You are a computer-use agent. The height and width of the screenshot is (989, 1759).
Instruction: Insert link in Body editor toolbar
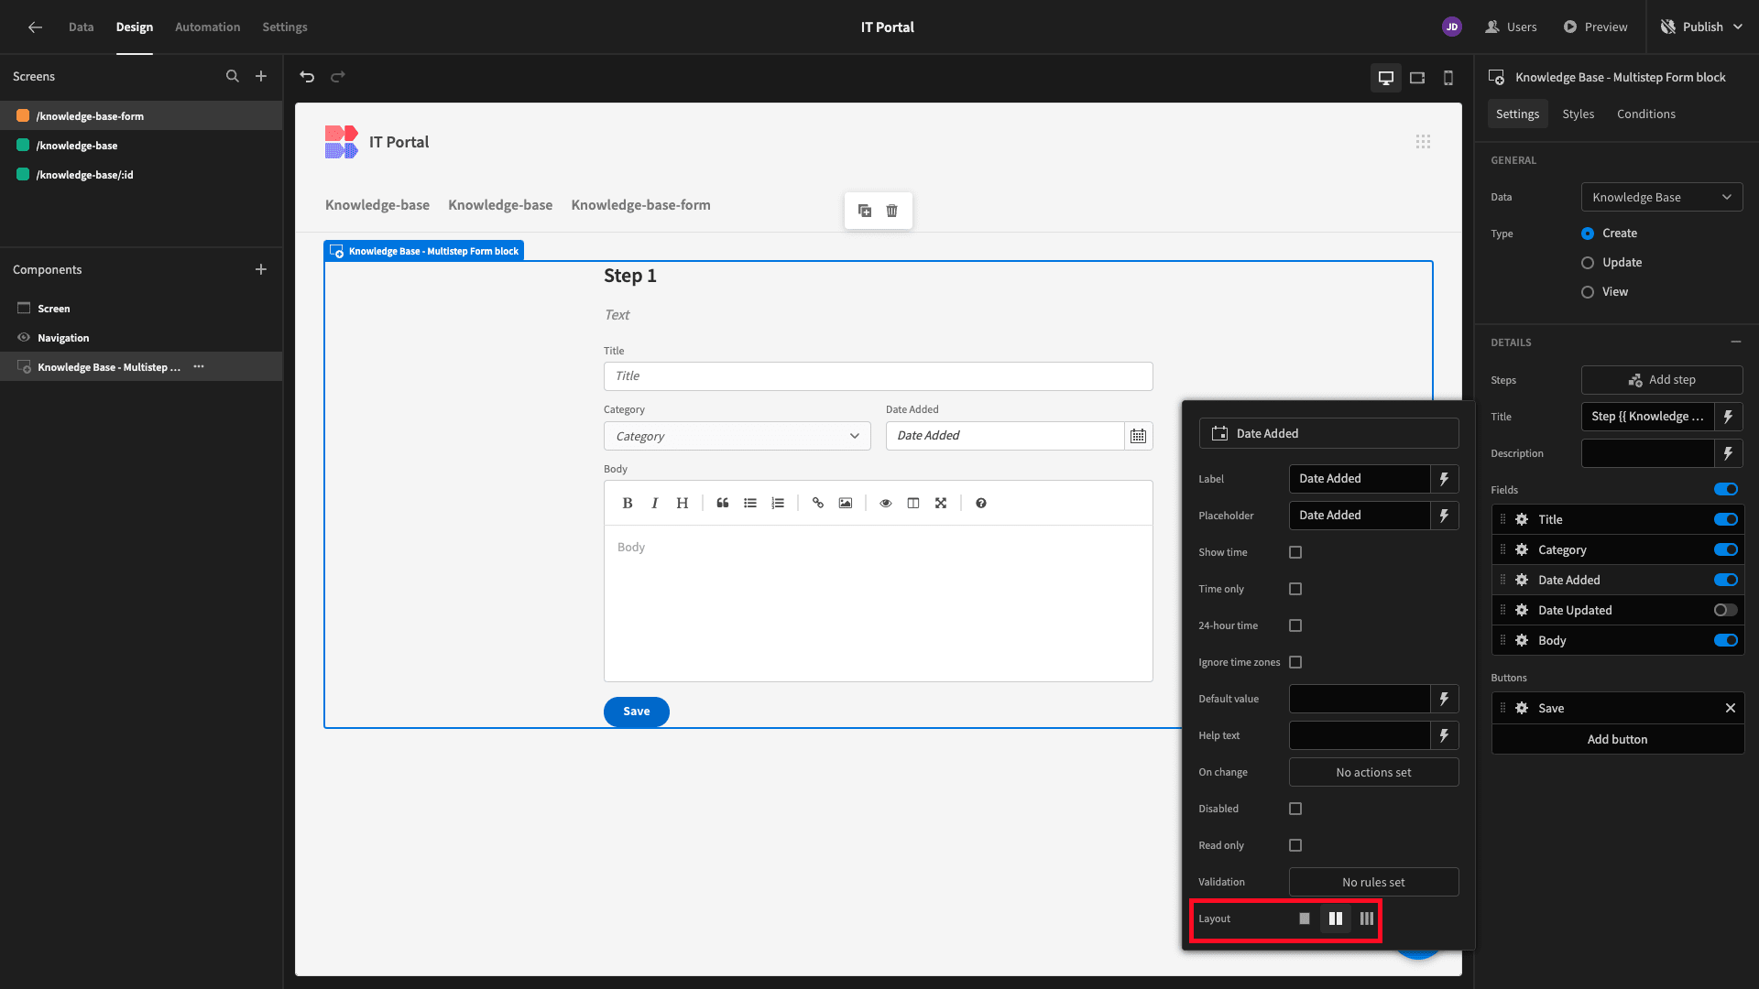point(818,503)
